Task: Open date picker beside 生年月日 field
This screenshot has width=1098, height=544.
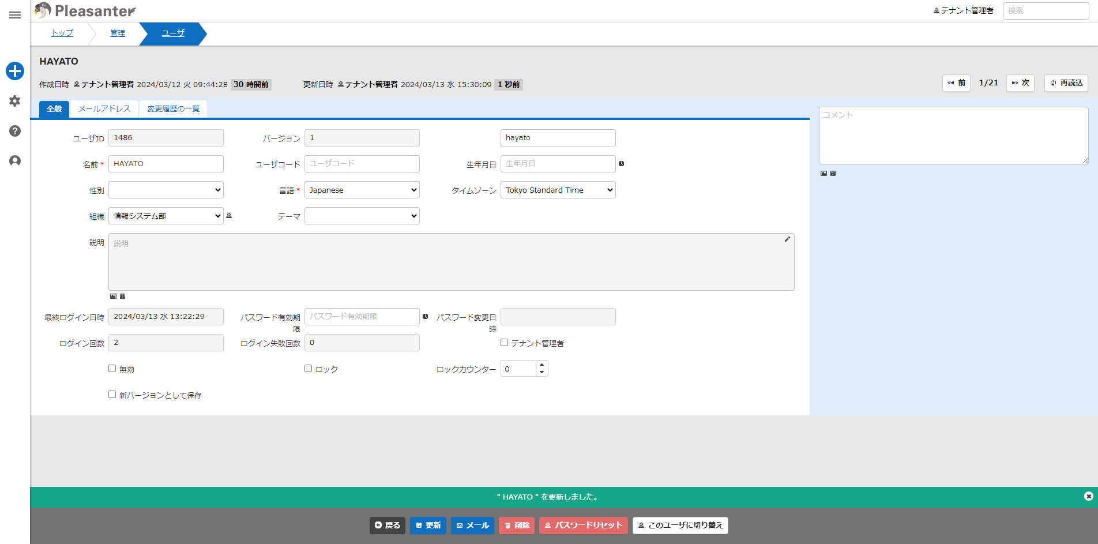Action: pos(621,164)
